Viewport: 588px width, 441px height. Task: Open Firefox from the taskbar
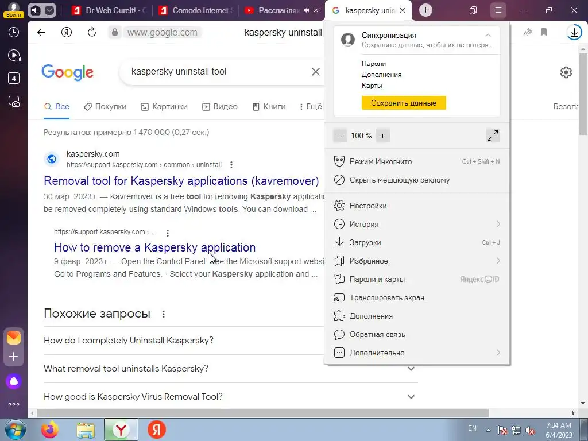(x=50, y=430)
